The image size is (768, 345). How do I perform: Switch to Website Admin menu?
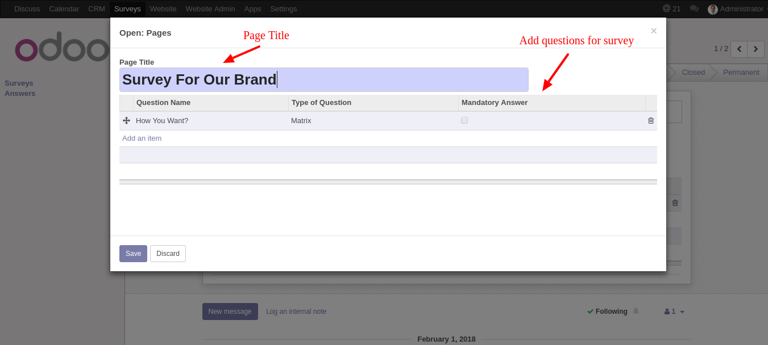point(210,9)
